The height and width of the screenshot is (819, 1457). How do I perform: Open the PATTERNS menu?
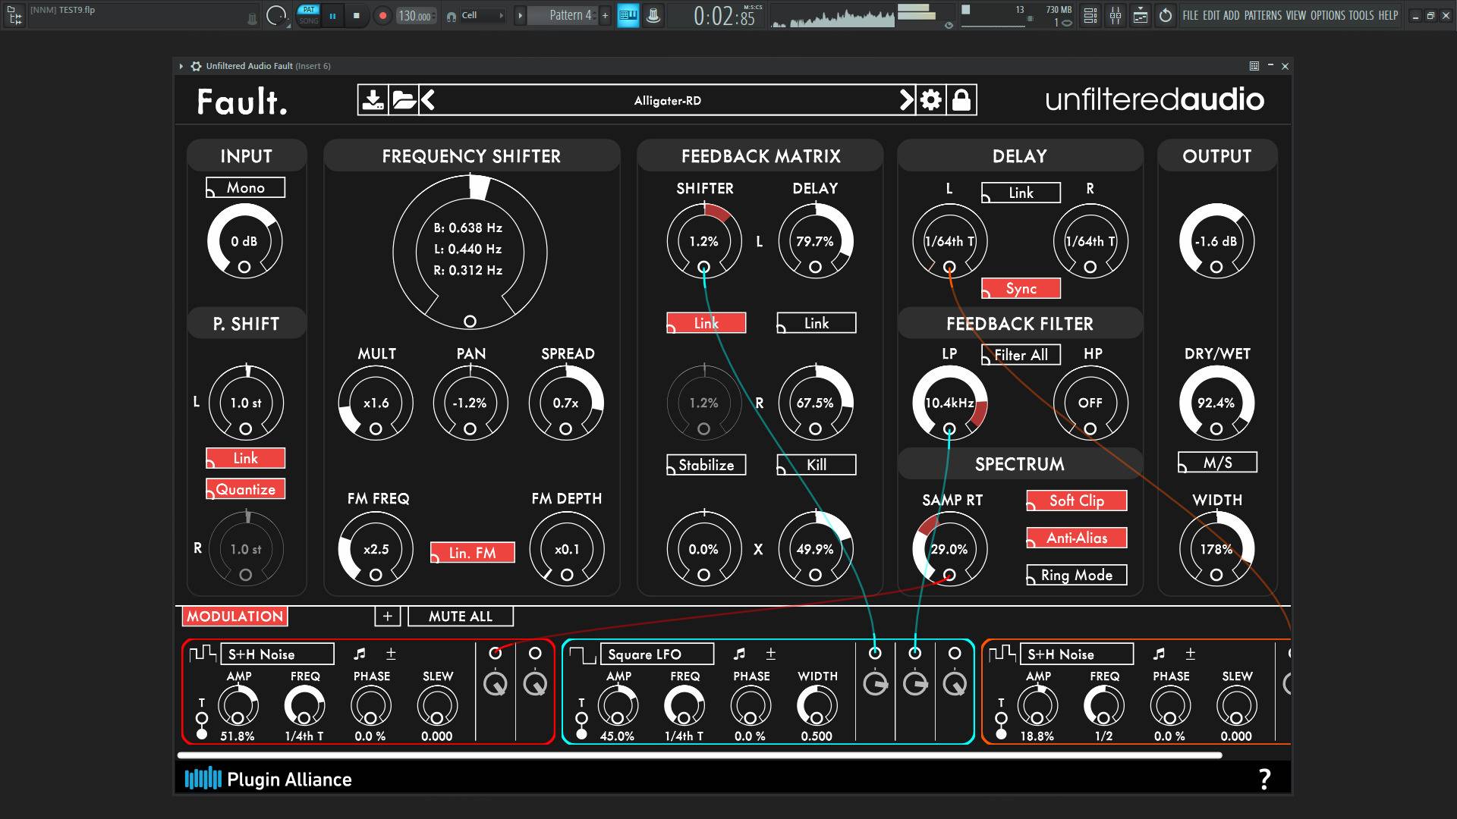tap(1263, 15)
